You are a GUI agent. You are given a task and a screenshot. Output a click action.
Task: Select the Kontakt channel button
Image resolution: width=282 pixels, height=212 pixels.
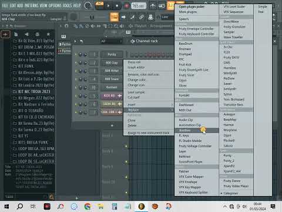point(112,87)
